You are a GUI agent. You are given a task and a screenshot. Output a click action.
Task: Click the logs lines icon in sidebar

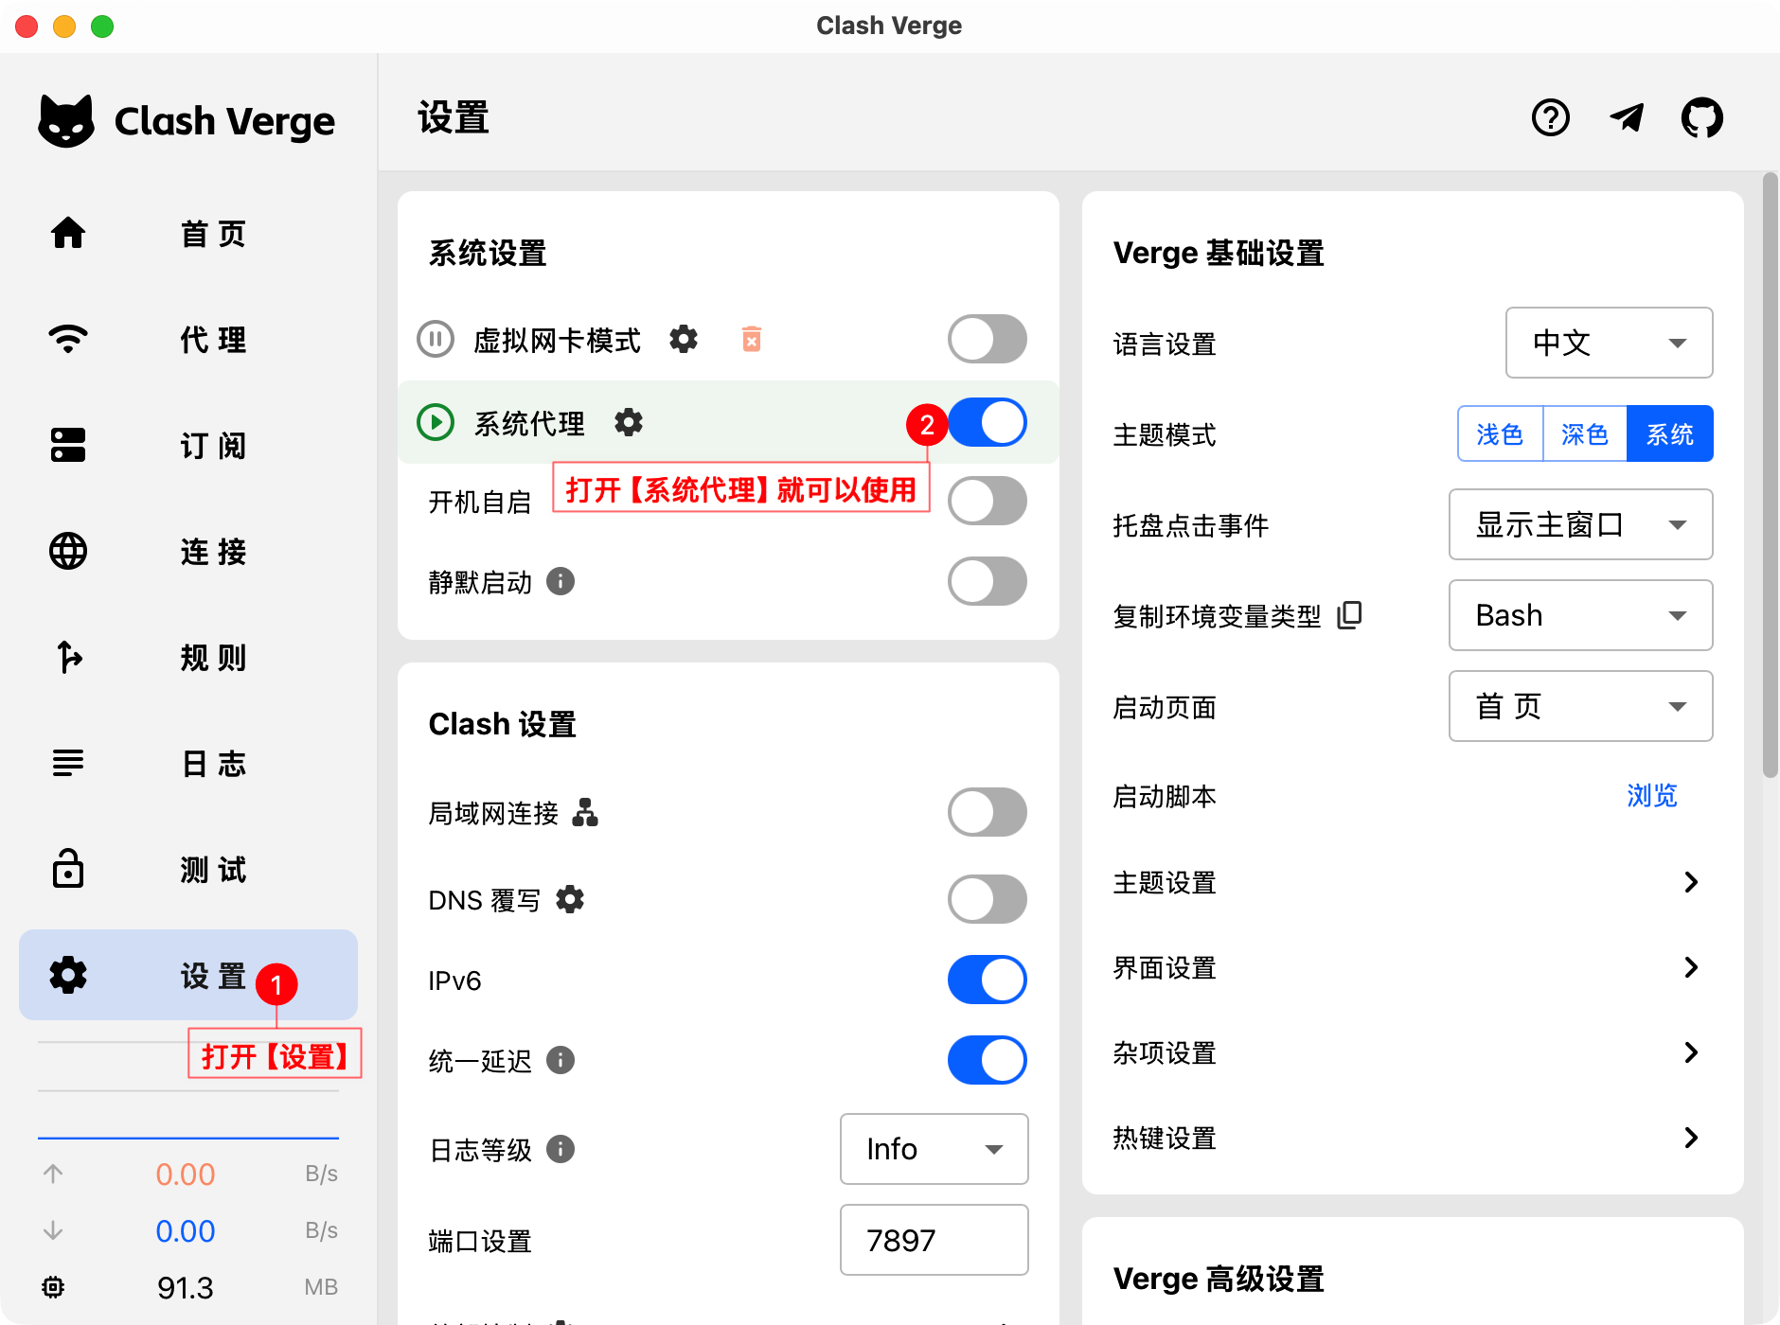pos(68,763)
